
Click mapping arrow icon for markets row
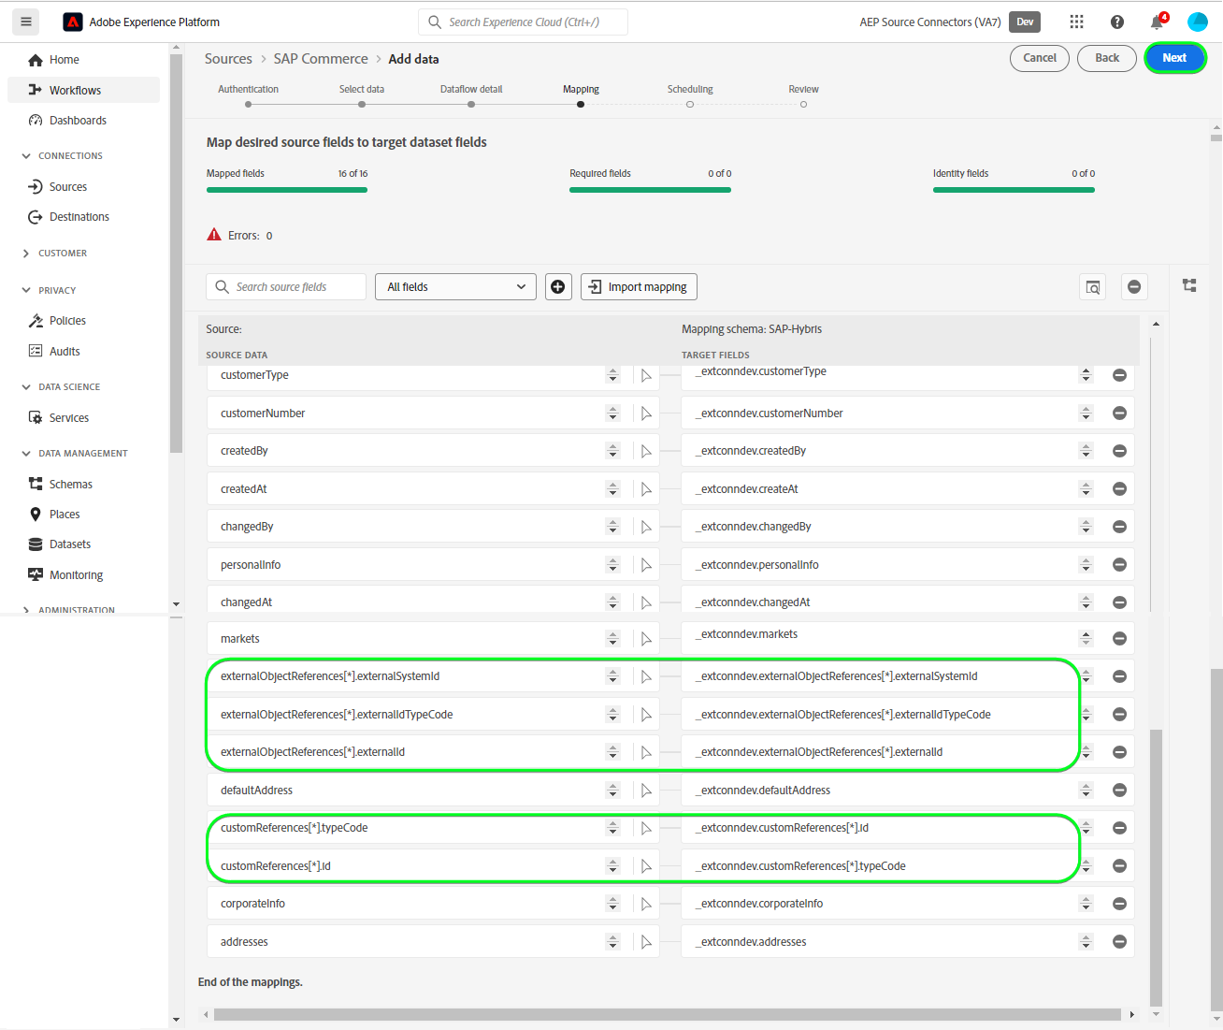coord(646,639)
